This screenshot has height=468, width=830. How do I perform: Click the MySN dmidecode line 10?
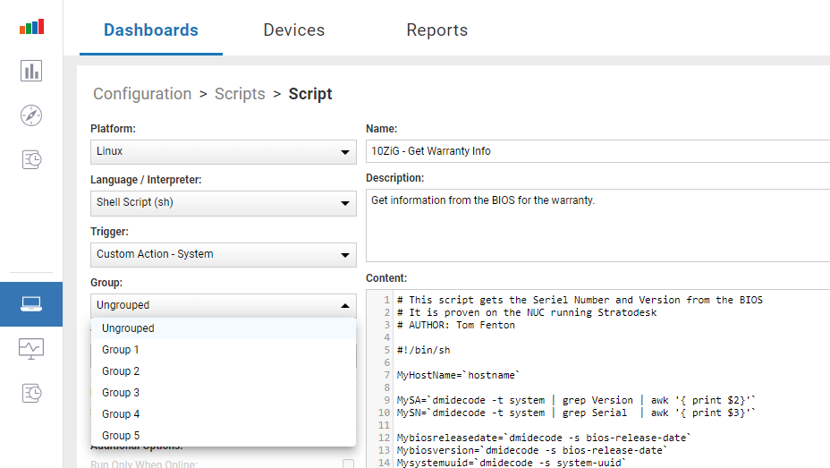pos(576,413)
